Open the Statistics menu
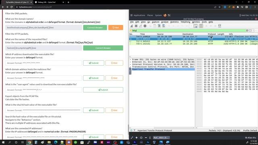 (x=175, y=22)
